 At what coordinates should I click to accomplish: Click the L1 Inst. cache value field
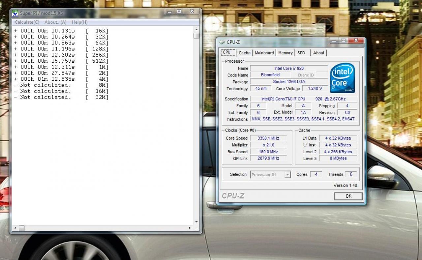[338, 145]
